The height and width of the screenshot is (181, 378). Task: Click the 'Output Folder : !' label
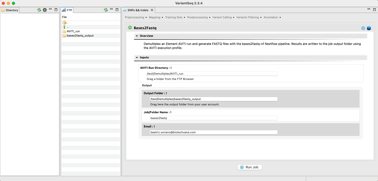[x=155, y=93]
